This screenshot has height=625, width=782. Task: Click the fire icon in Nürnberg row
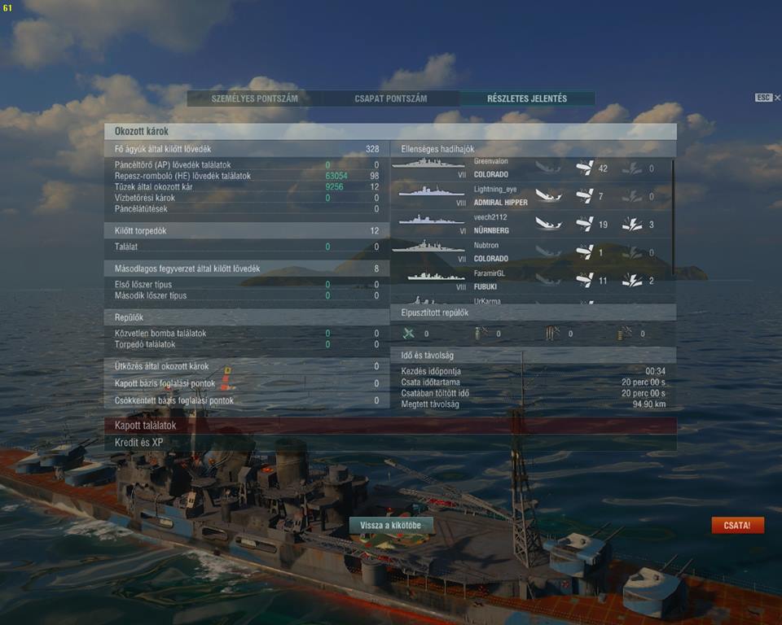632,225
